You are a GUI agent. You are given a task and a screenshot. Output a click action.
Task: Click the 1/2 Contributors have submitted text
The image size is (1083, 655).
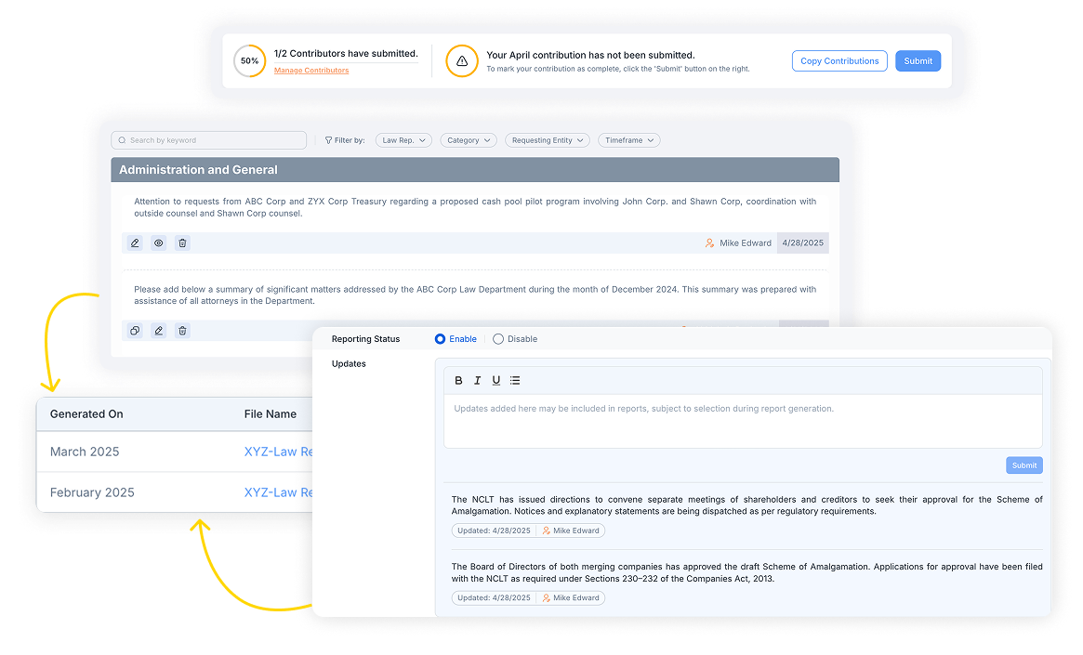(346, 53)
